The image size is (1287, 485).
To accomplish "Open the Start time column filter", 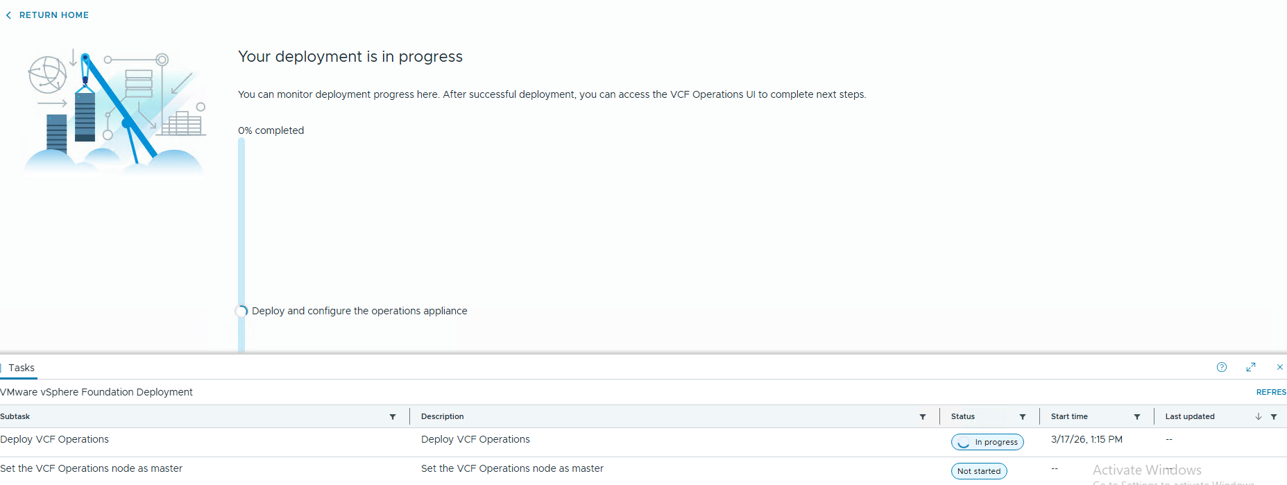I will [1137, 417].
